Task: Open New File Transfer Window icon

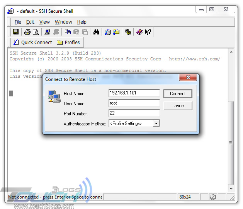Action: click(x=116, y=32)
